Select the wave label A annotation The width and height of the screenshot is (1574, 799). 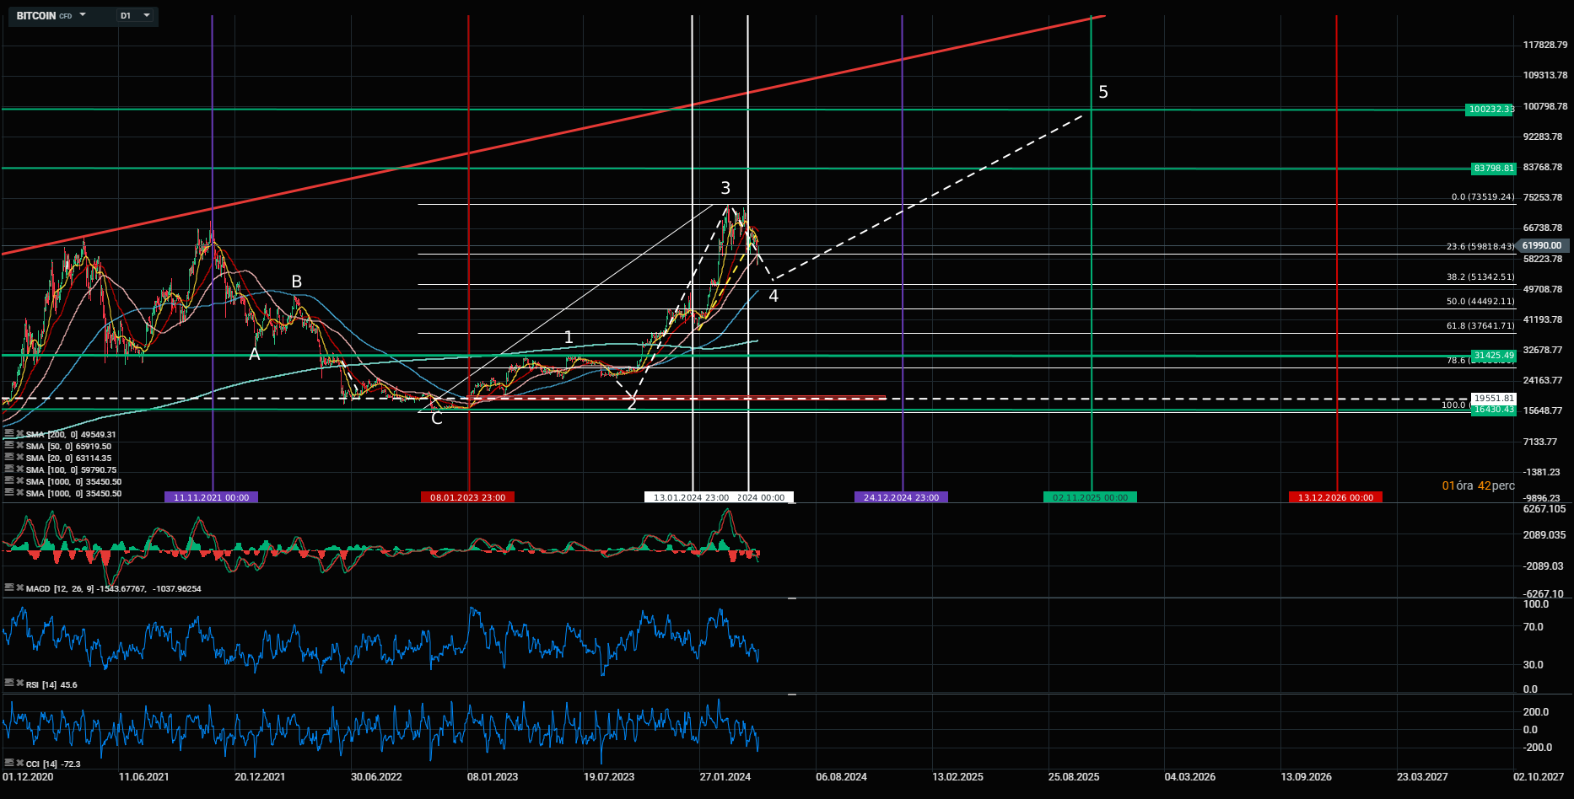tap(255, 355)
